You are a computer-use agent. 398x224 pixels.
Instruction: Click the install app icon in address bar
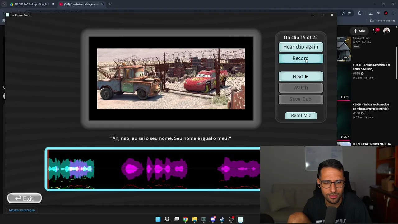pos(342,13)
